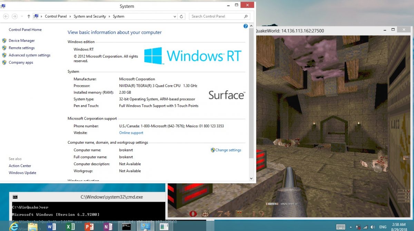Show hidden icons with the tray arrow
The height and width of the screenshot is (231, 414).
pyautogui.click(x=351, y=227)
